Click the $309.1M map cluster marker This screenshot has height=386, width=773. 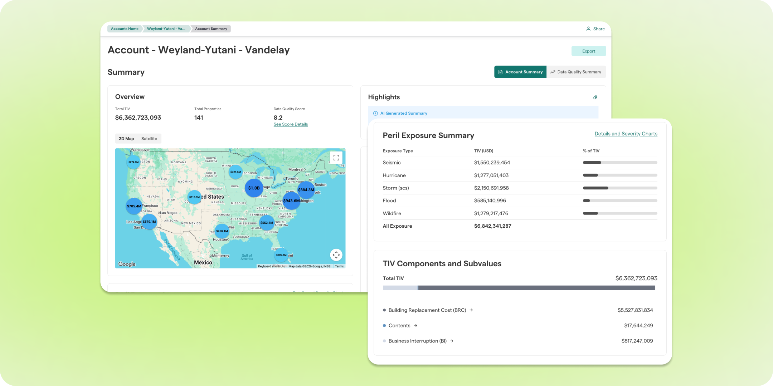coord(281,255)
